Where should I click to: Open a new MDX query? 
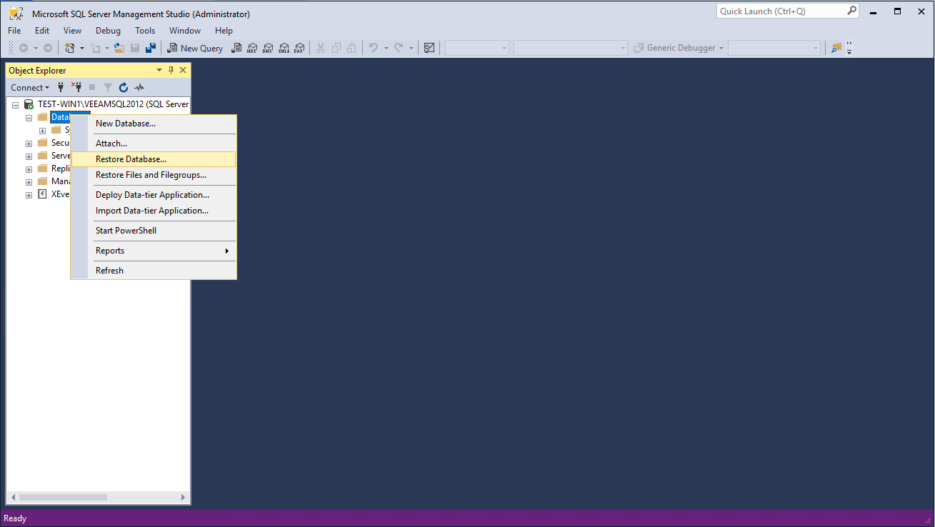click(252, 48)
